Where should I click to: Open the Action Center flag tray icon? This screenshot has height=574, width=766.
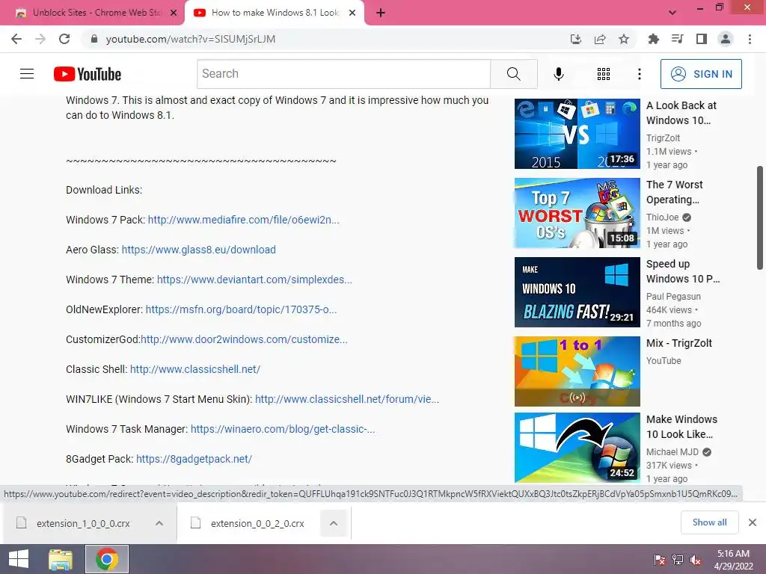[x=659, y=560]
